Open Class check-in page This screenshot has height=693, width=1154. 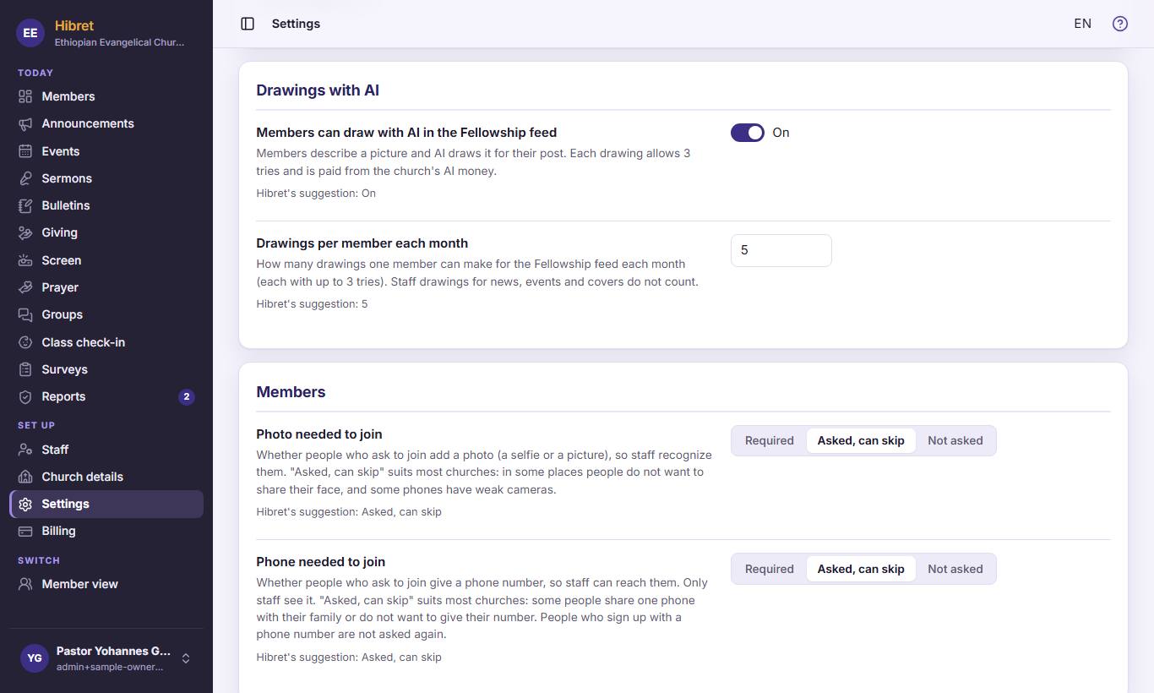106,342
